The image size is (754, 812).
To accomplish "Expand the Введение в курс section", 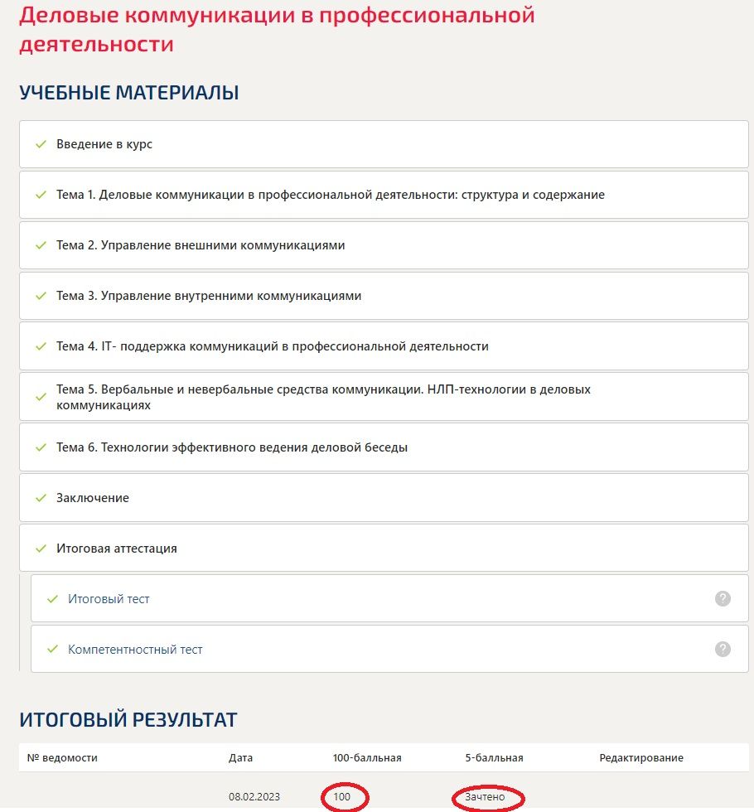I will coord(384,144).
